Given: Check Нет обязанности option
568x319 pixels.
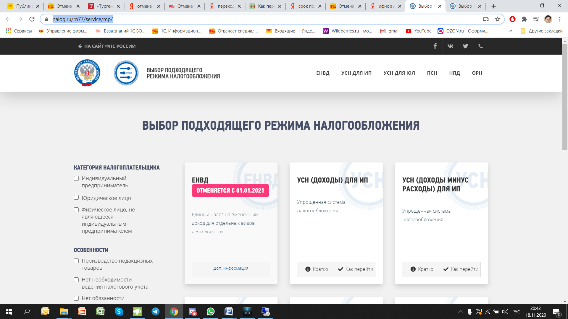Looking at the screenshot, I should 76,298.
